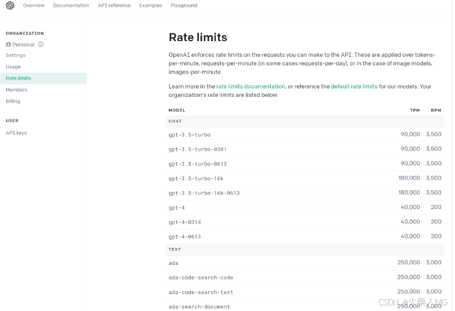Click the ada-code-search-text model name
Image resolution: width=455 pixels, height=311 pixels.
(201, 292)
